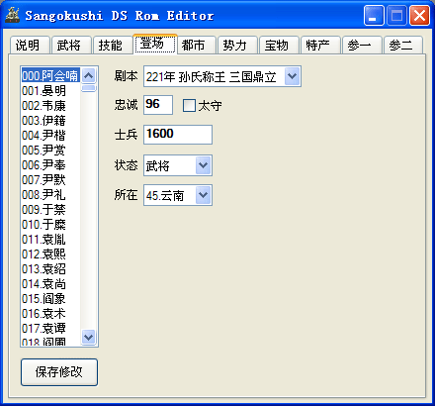Click the list scroll up arrow
The height and width of the screenshot is (406, 435).
88,75
